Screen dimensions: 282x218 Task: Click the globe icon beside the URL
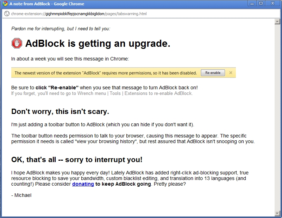[x=7, y=14]
